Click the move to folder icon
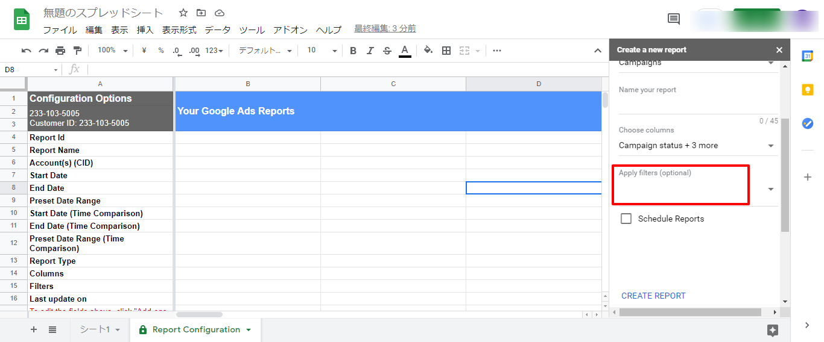 (201, 13)
